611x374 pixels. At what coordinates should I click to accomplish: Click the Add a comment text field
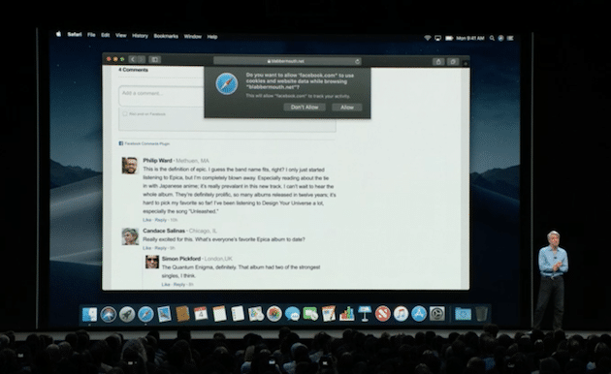(x=161, y=96)
